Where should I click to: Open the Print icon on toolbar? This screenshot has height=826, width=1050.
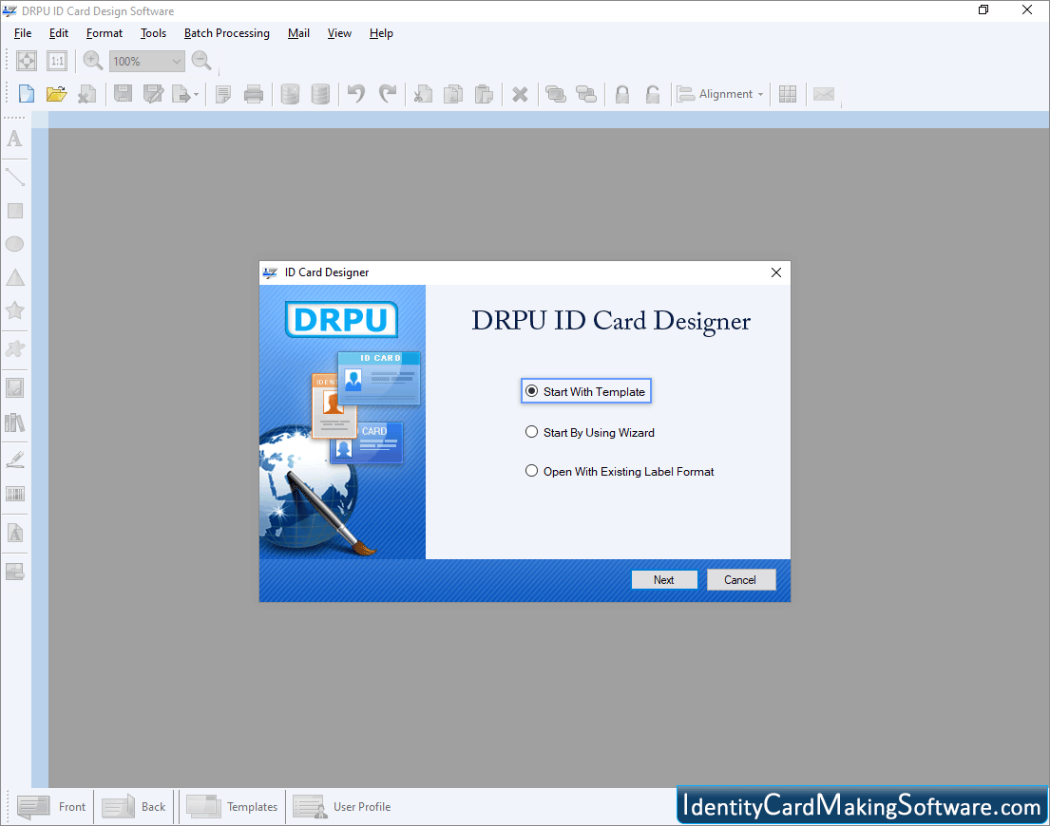tap(254, 93)
